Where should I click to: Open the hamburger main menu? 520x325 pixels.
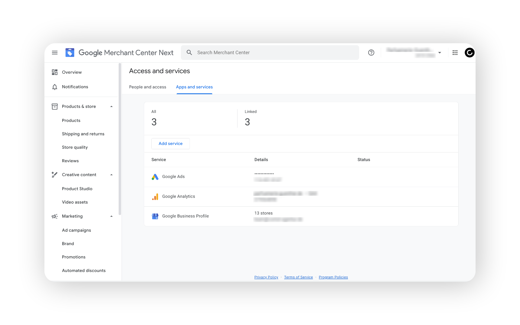click(x=55, y=53)
